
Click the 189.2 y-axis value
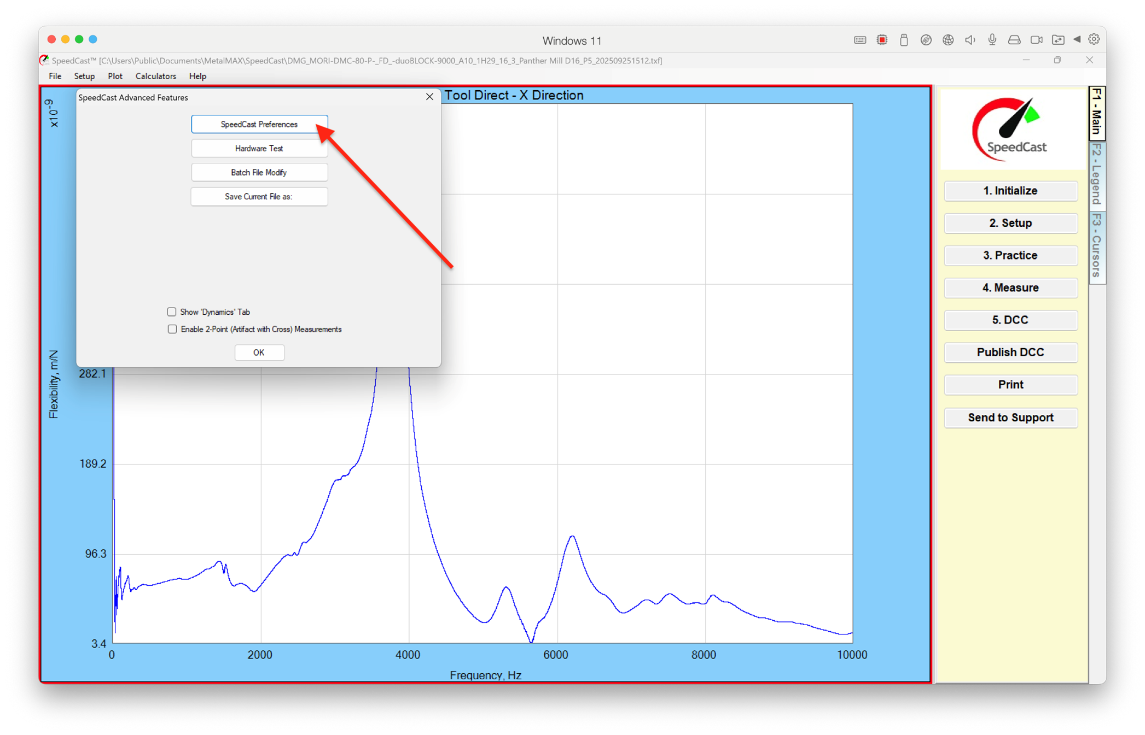[92, 464]
